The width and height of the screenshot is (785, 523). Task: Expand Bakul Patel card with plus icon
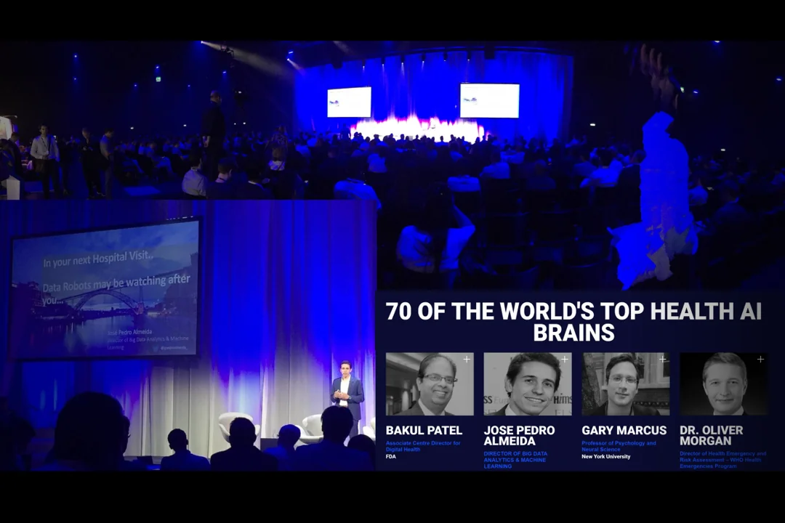pyautogui.click(x=467, y=360)
